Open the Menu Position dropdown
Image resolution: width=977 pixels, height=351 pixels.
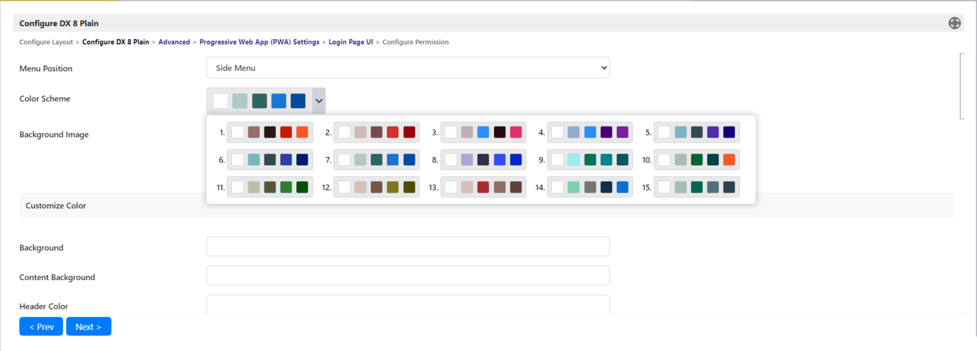pos(408,68)
